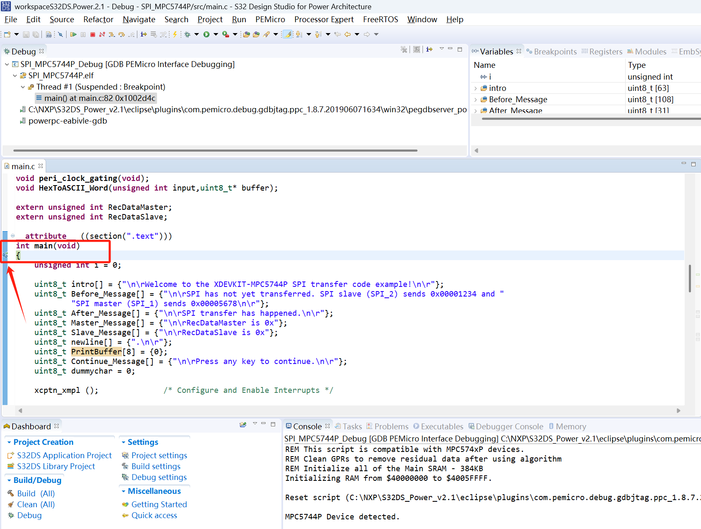The height and width of the screenshot is (529, 701).
Task: Open the Debug settings link
Action: (x=159, y=477)
